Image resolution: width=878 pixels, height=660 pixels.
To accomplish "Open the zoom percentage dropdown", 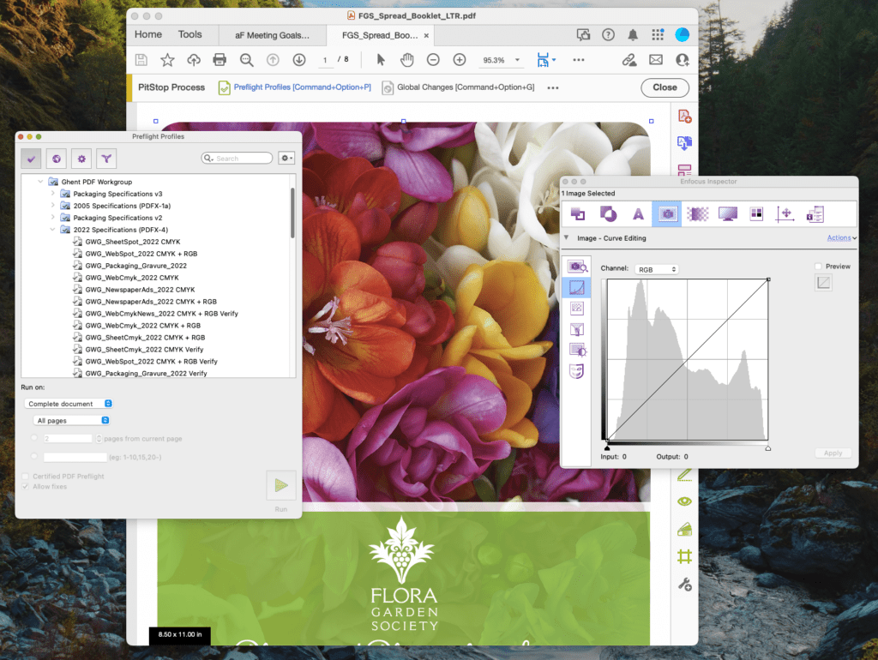I will tap(517, 60).
